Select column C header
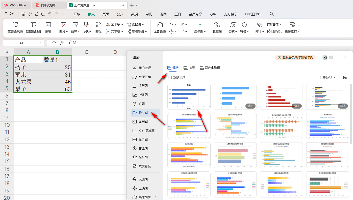 point(86,52)
